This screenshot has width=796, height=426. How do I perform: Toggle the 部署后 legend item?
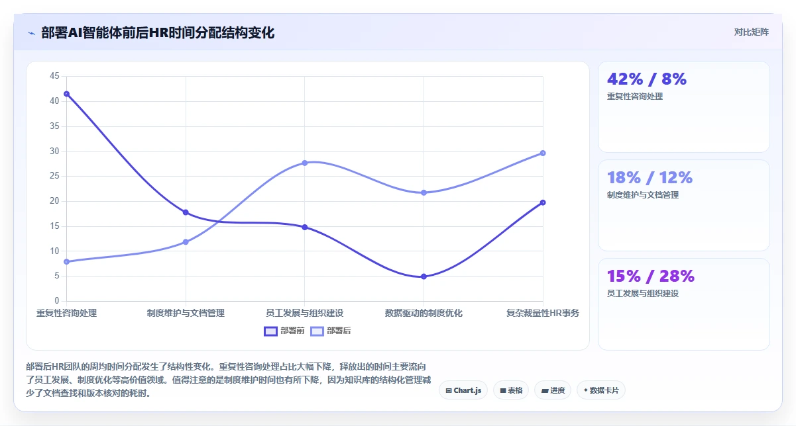(x=331, y=331)
